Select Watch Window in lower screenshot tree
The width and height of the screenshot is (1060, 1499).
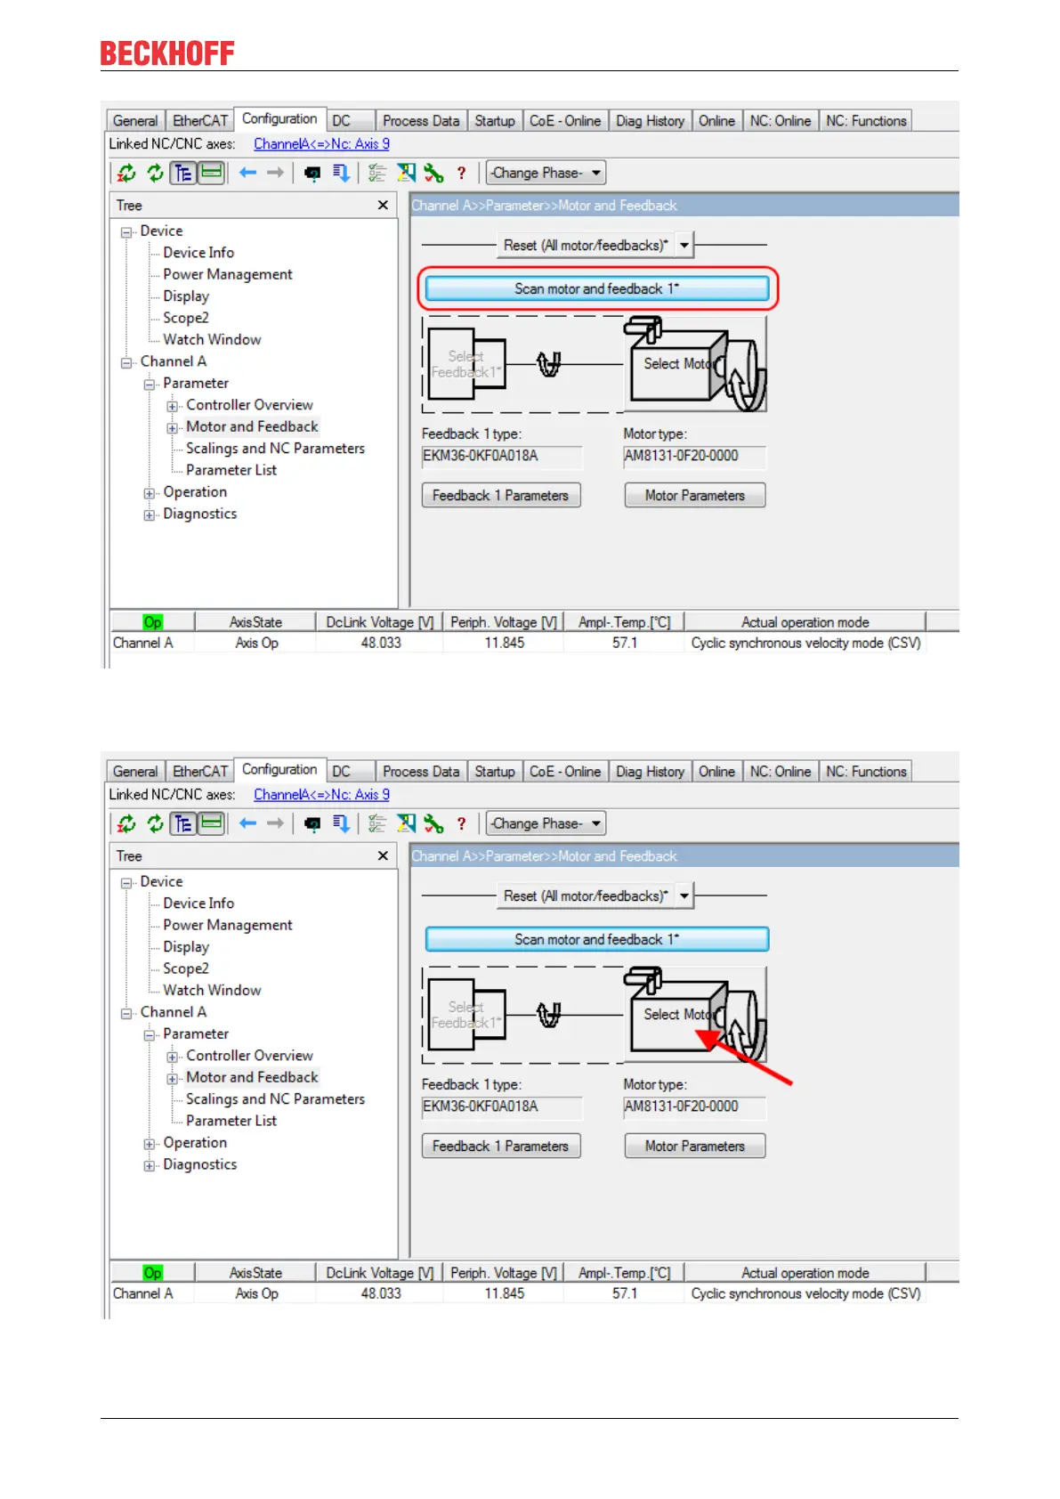[x=212, y=990]
